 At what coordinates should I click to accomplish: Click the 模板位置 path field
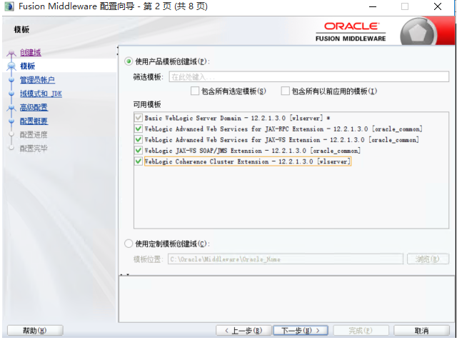click(286, 259)
